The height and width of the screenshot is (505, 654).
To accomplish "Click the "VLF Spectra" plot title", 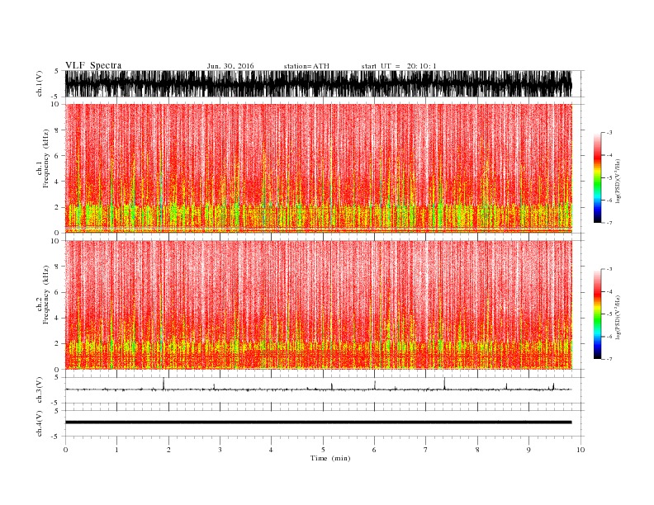I will [93, 65].
